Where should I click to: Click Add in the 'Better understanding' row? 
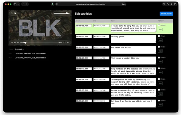click(x=160, y=94)
